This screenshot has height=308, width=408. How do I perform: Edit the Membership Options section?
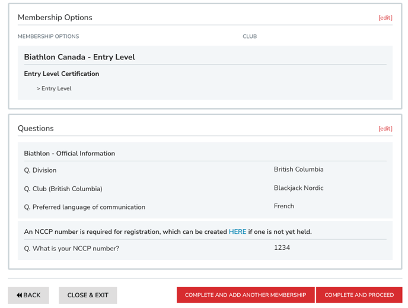pos(385,18)
